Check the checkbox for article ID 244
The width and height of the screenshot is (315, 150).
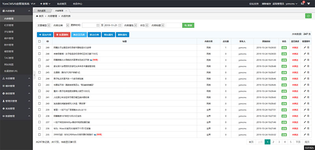pos(39,79)
